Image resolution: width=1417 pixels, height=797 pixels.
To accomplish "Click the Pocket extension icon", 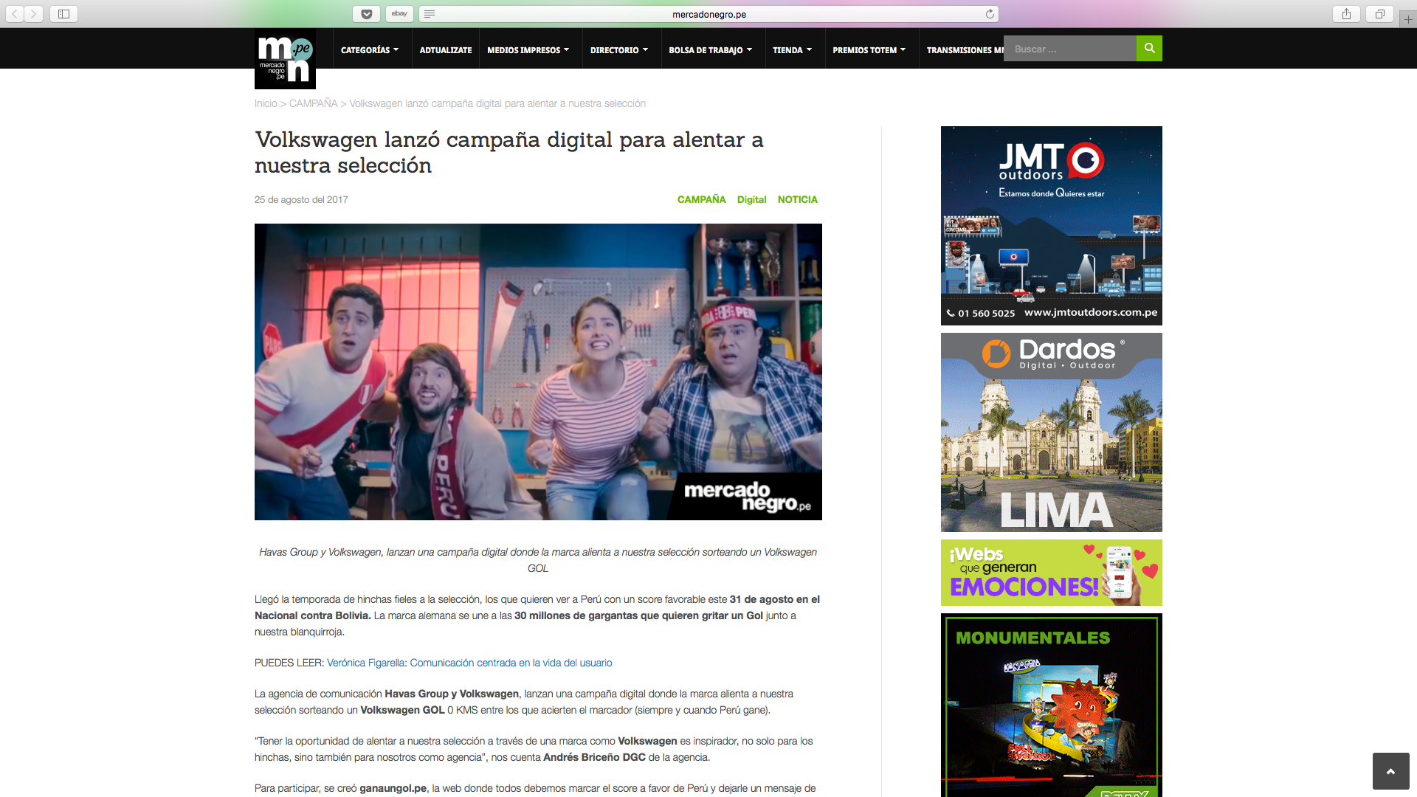I will (367, 14).
